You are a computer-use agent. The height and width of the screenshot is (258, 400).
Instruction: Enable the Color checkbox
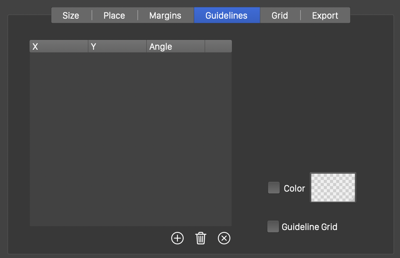[274, 188]
